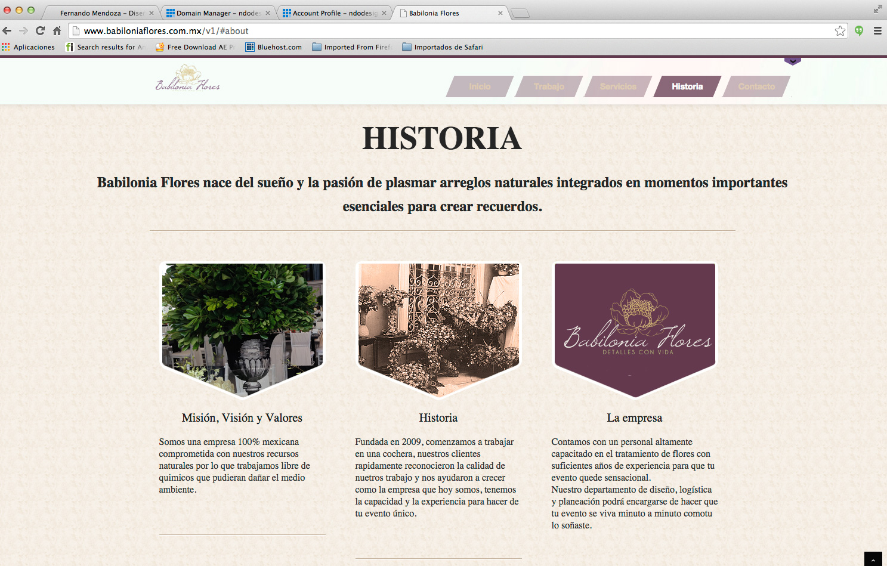Click the HISTORIA main title
Viewport: 887px width, 566px height.
pos(442,138)
